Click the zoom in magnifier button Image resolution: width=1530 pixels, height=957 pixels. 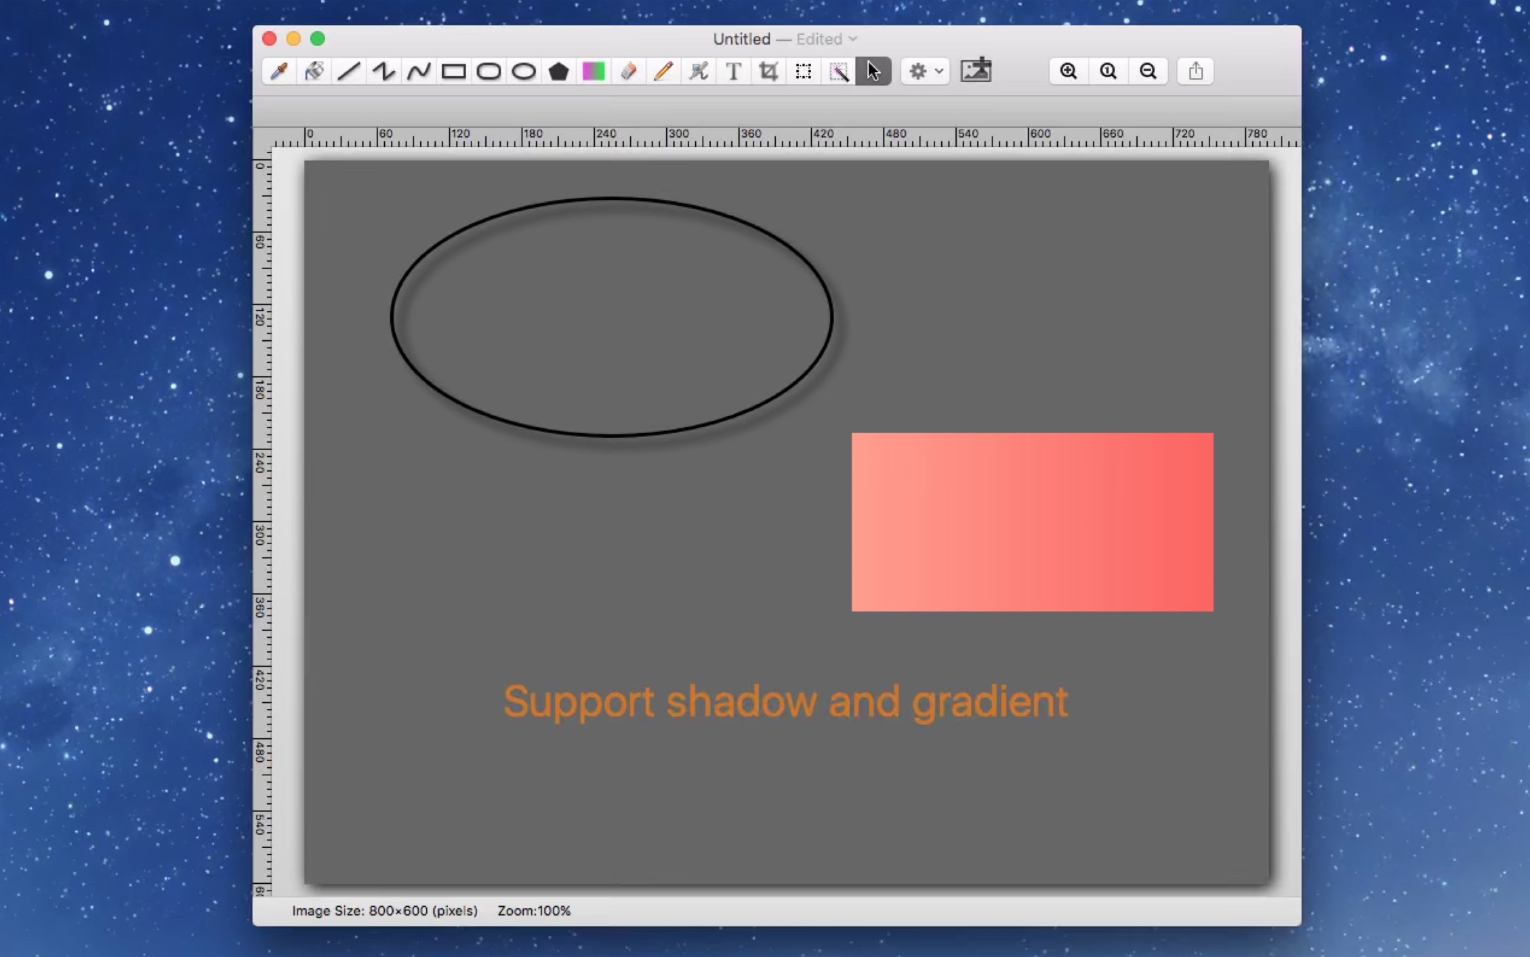(1069, 71)
